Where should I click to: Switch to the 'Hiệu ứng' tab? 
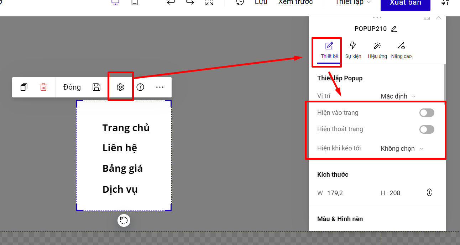[377, 50]
